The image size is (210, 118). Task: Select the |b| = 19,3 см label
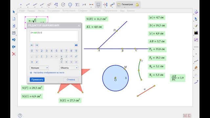click(x=157, y=26)
